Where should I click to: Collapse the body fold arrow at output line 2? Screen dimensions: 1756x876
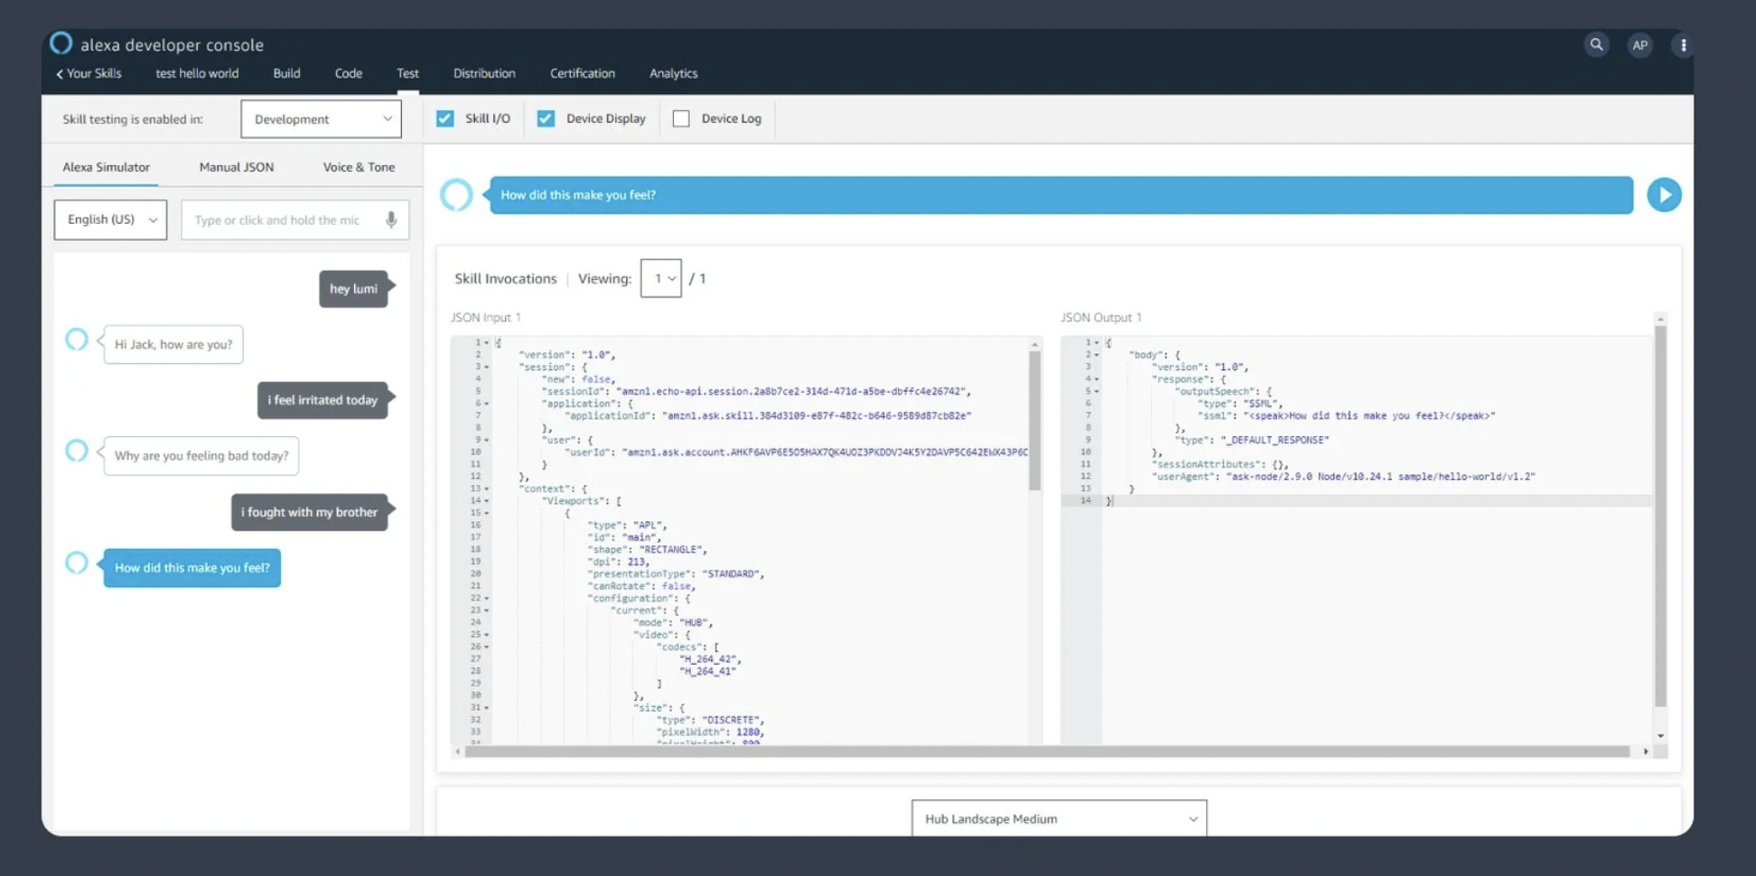click(x=1097, y=355)
